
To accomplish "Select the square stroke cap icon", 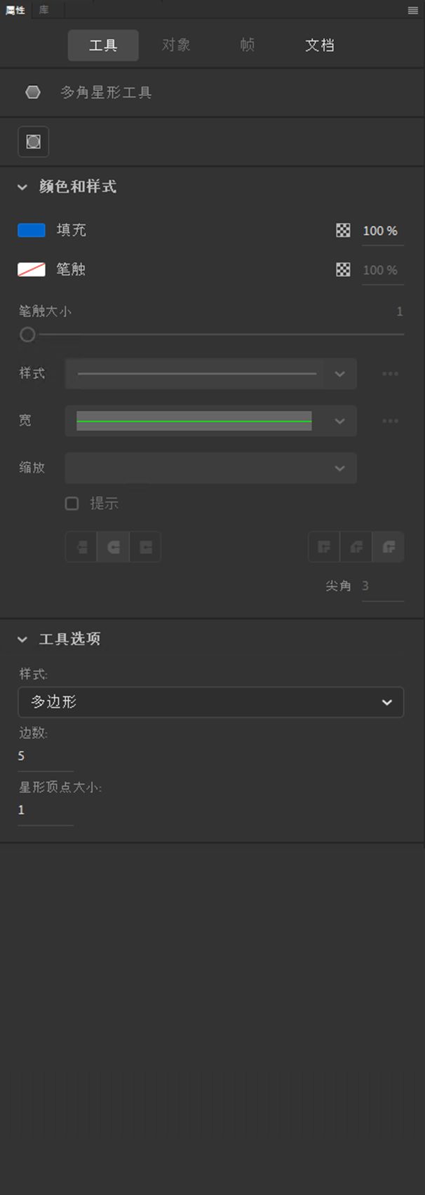I will 145,547.
